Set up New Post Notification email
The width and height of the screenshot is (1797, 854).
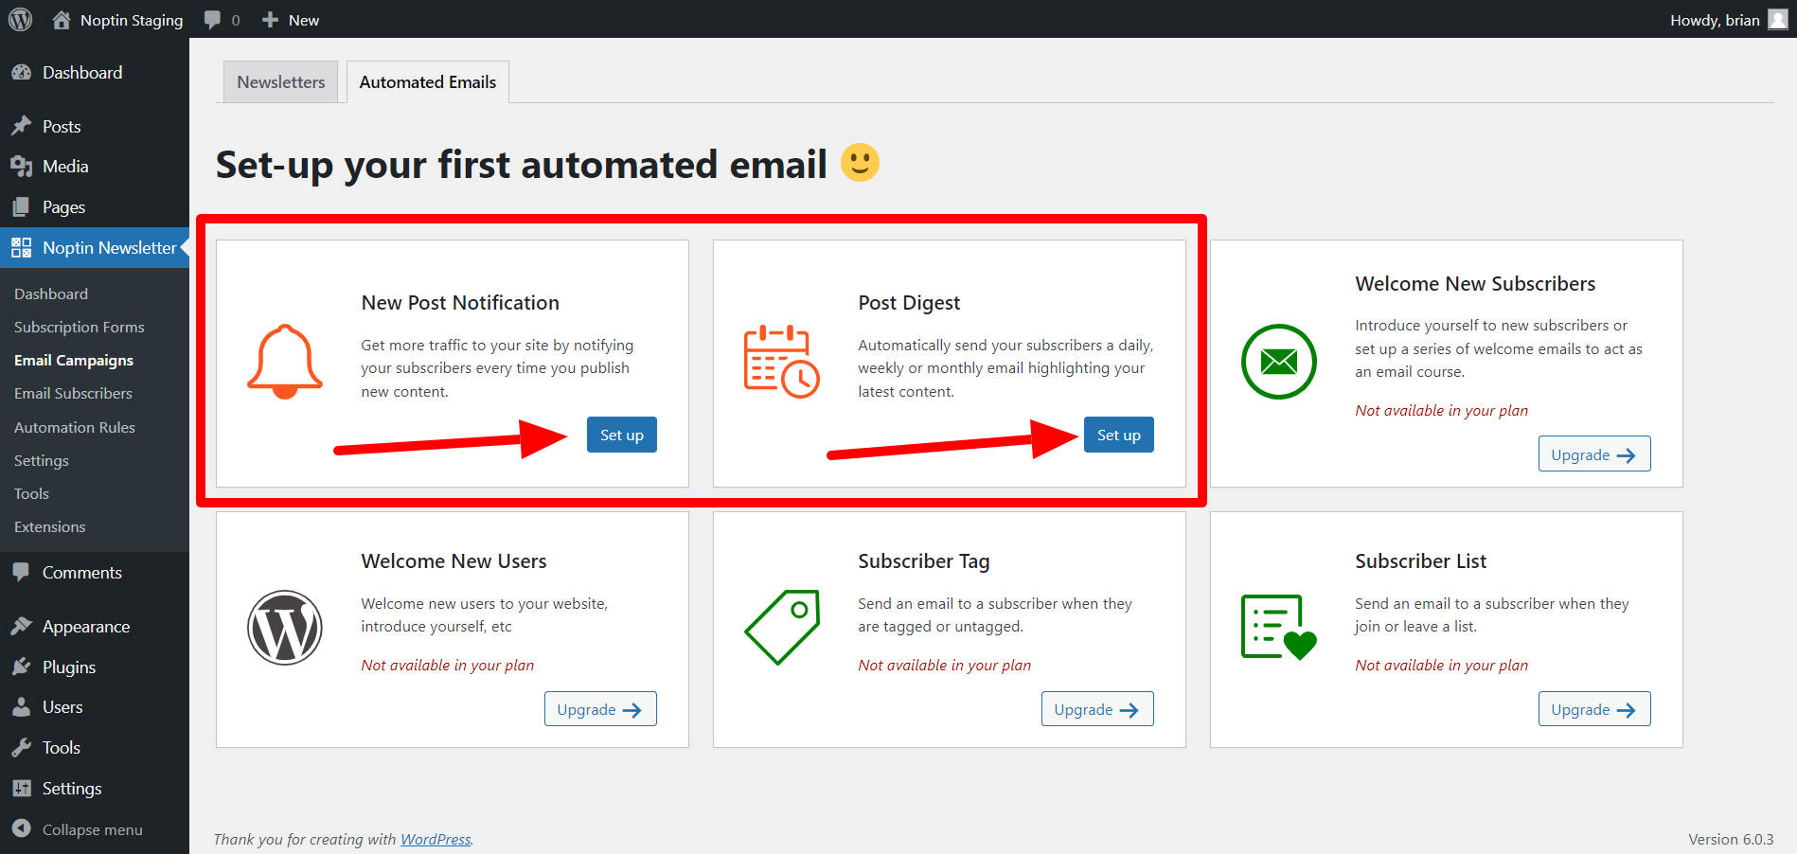click(x=621, y=435)
